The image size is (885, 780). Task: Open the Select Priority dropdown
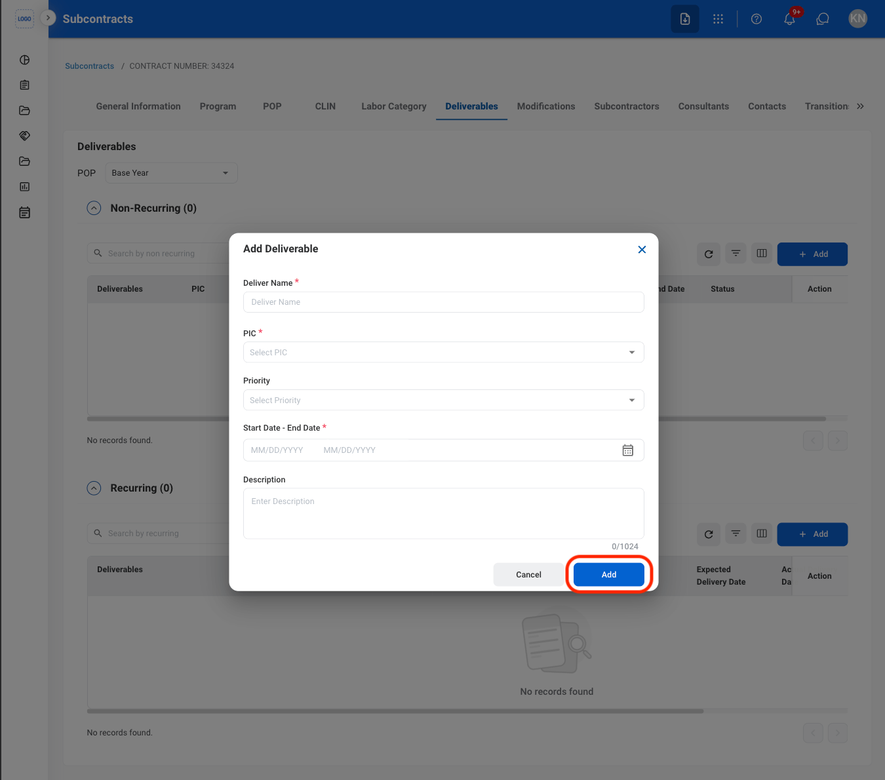[443, 400]
